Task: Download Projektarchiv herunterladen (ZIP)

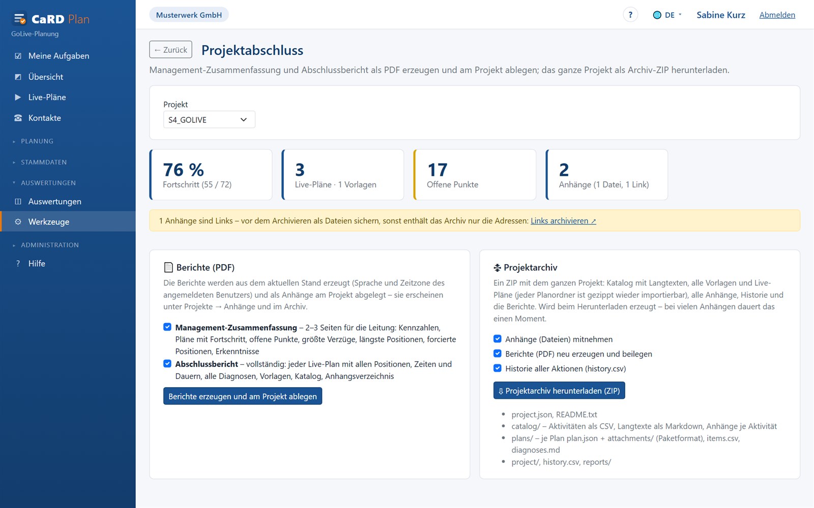Action: tap(559, 391)
